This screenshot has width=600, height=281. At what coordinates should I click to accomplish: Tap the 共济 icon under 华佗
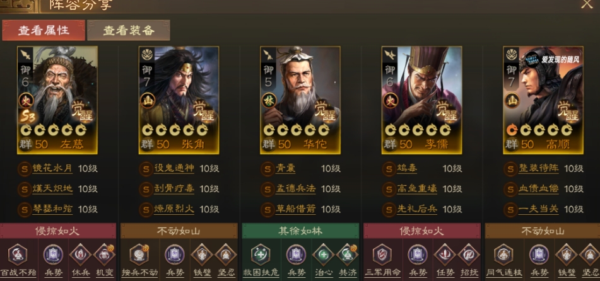(348, 255)
